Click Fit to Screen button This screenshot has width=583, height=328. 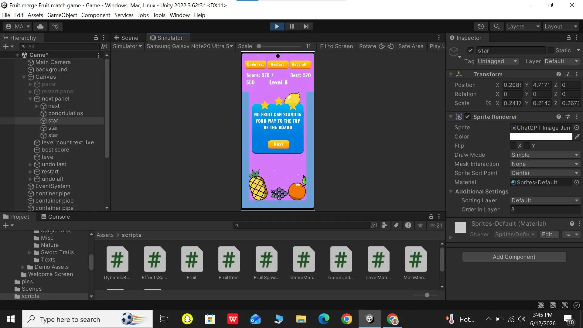coord(336,46)
